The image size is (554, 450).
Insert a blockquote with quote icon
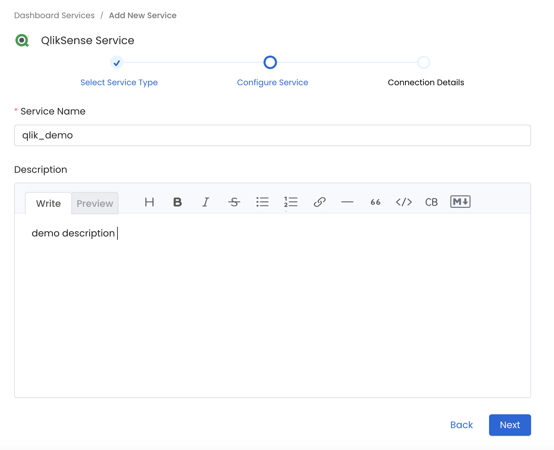[375, 202]
